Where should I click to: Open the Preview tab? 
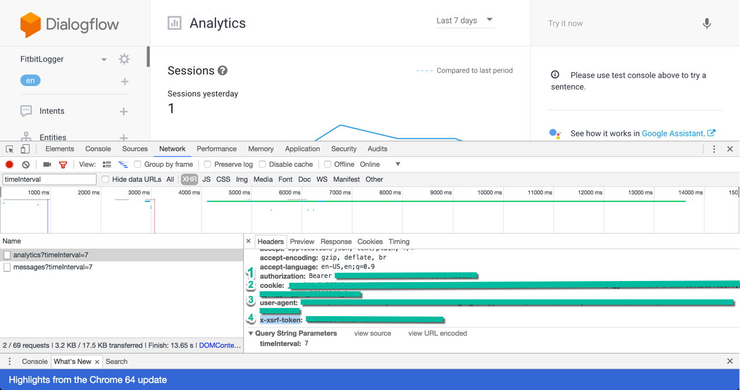[x=302, y=242]
